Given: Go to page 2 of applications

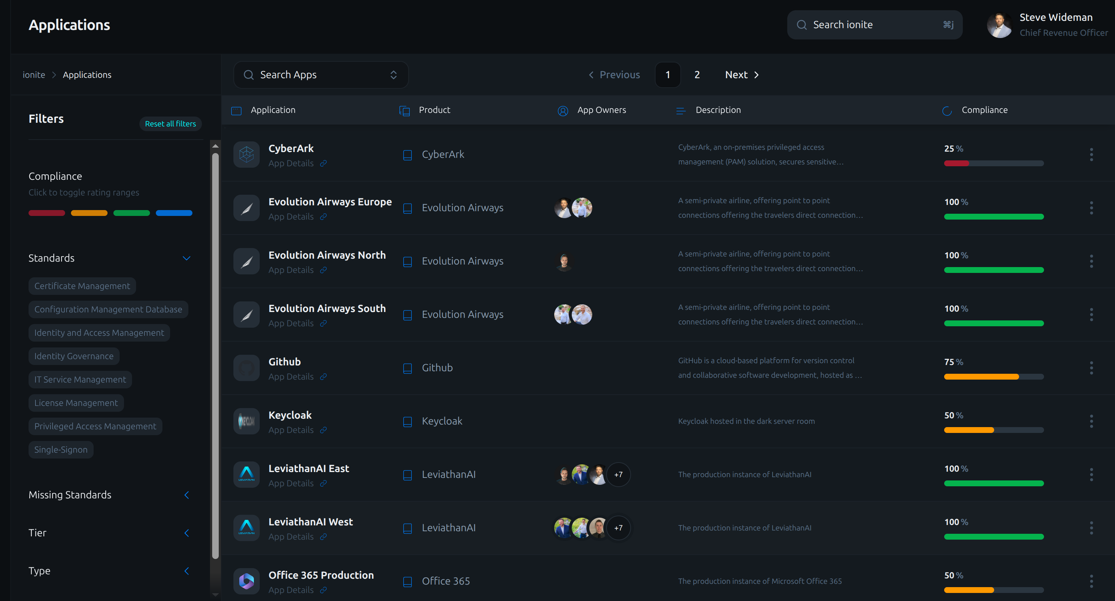Looking at the screenshot, I should [x=697, y=75].
